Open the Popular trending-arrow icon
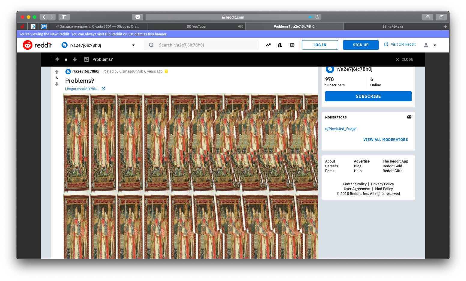The width and height of the screenshot is (466, 281). [x=268, y=45]
